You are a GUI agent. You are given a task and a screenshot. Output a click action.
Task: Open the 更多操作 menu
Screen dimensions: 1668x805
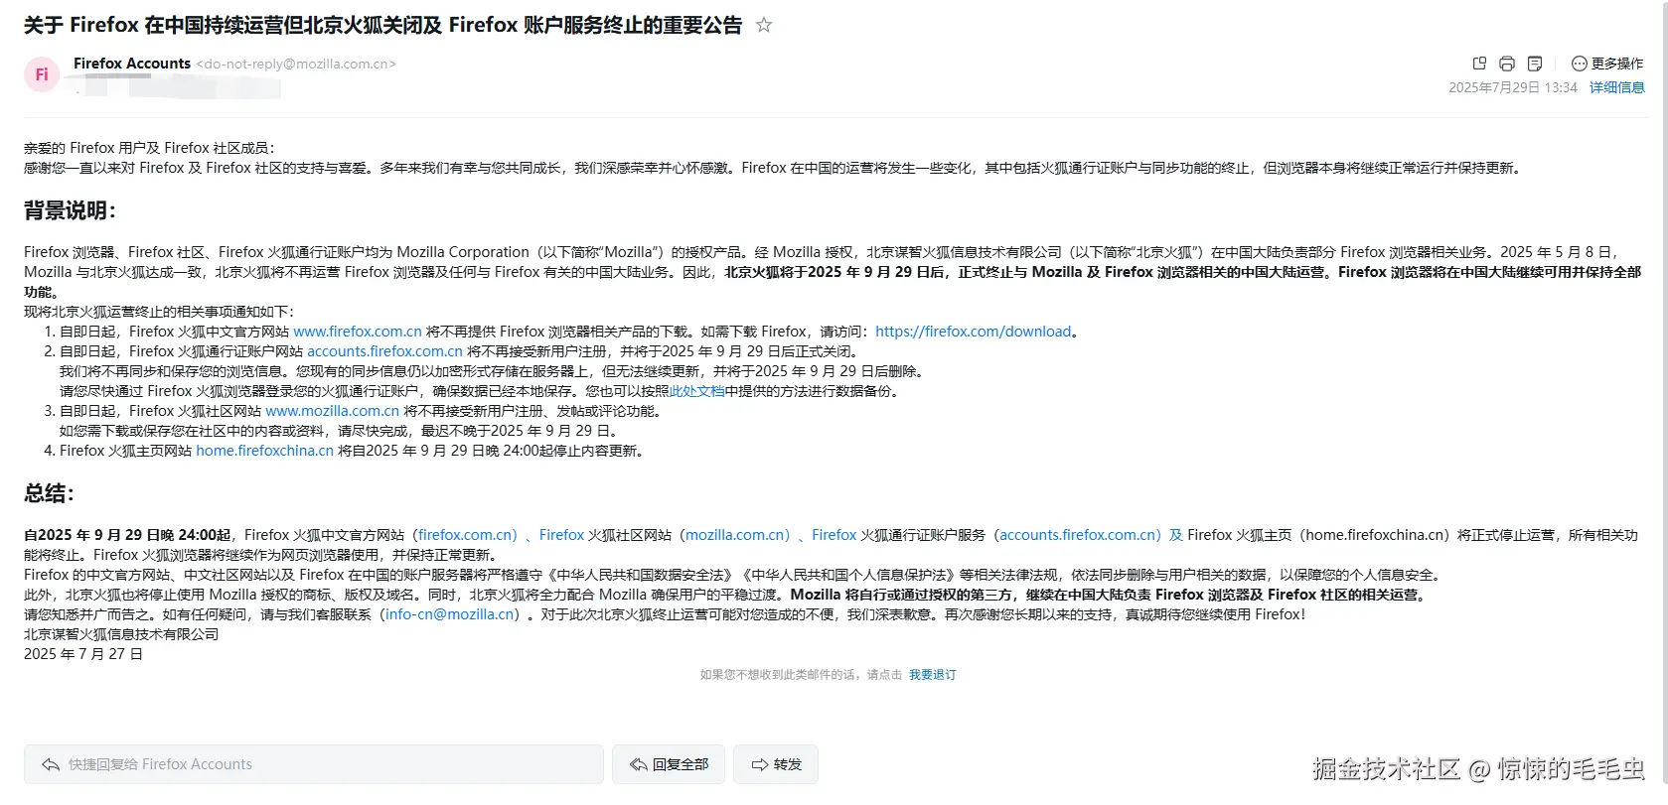pyautogui.click(x=1607, y=64)
